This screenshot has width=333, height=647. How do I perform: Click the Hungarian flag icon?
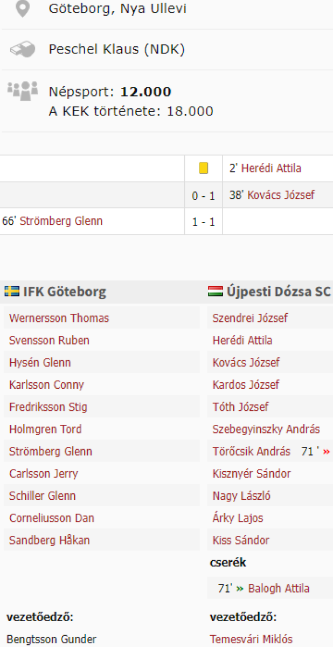click(x=215, y=292)
